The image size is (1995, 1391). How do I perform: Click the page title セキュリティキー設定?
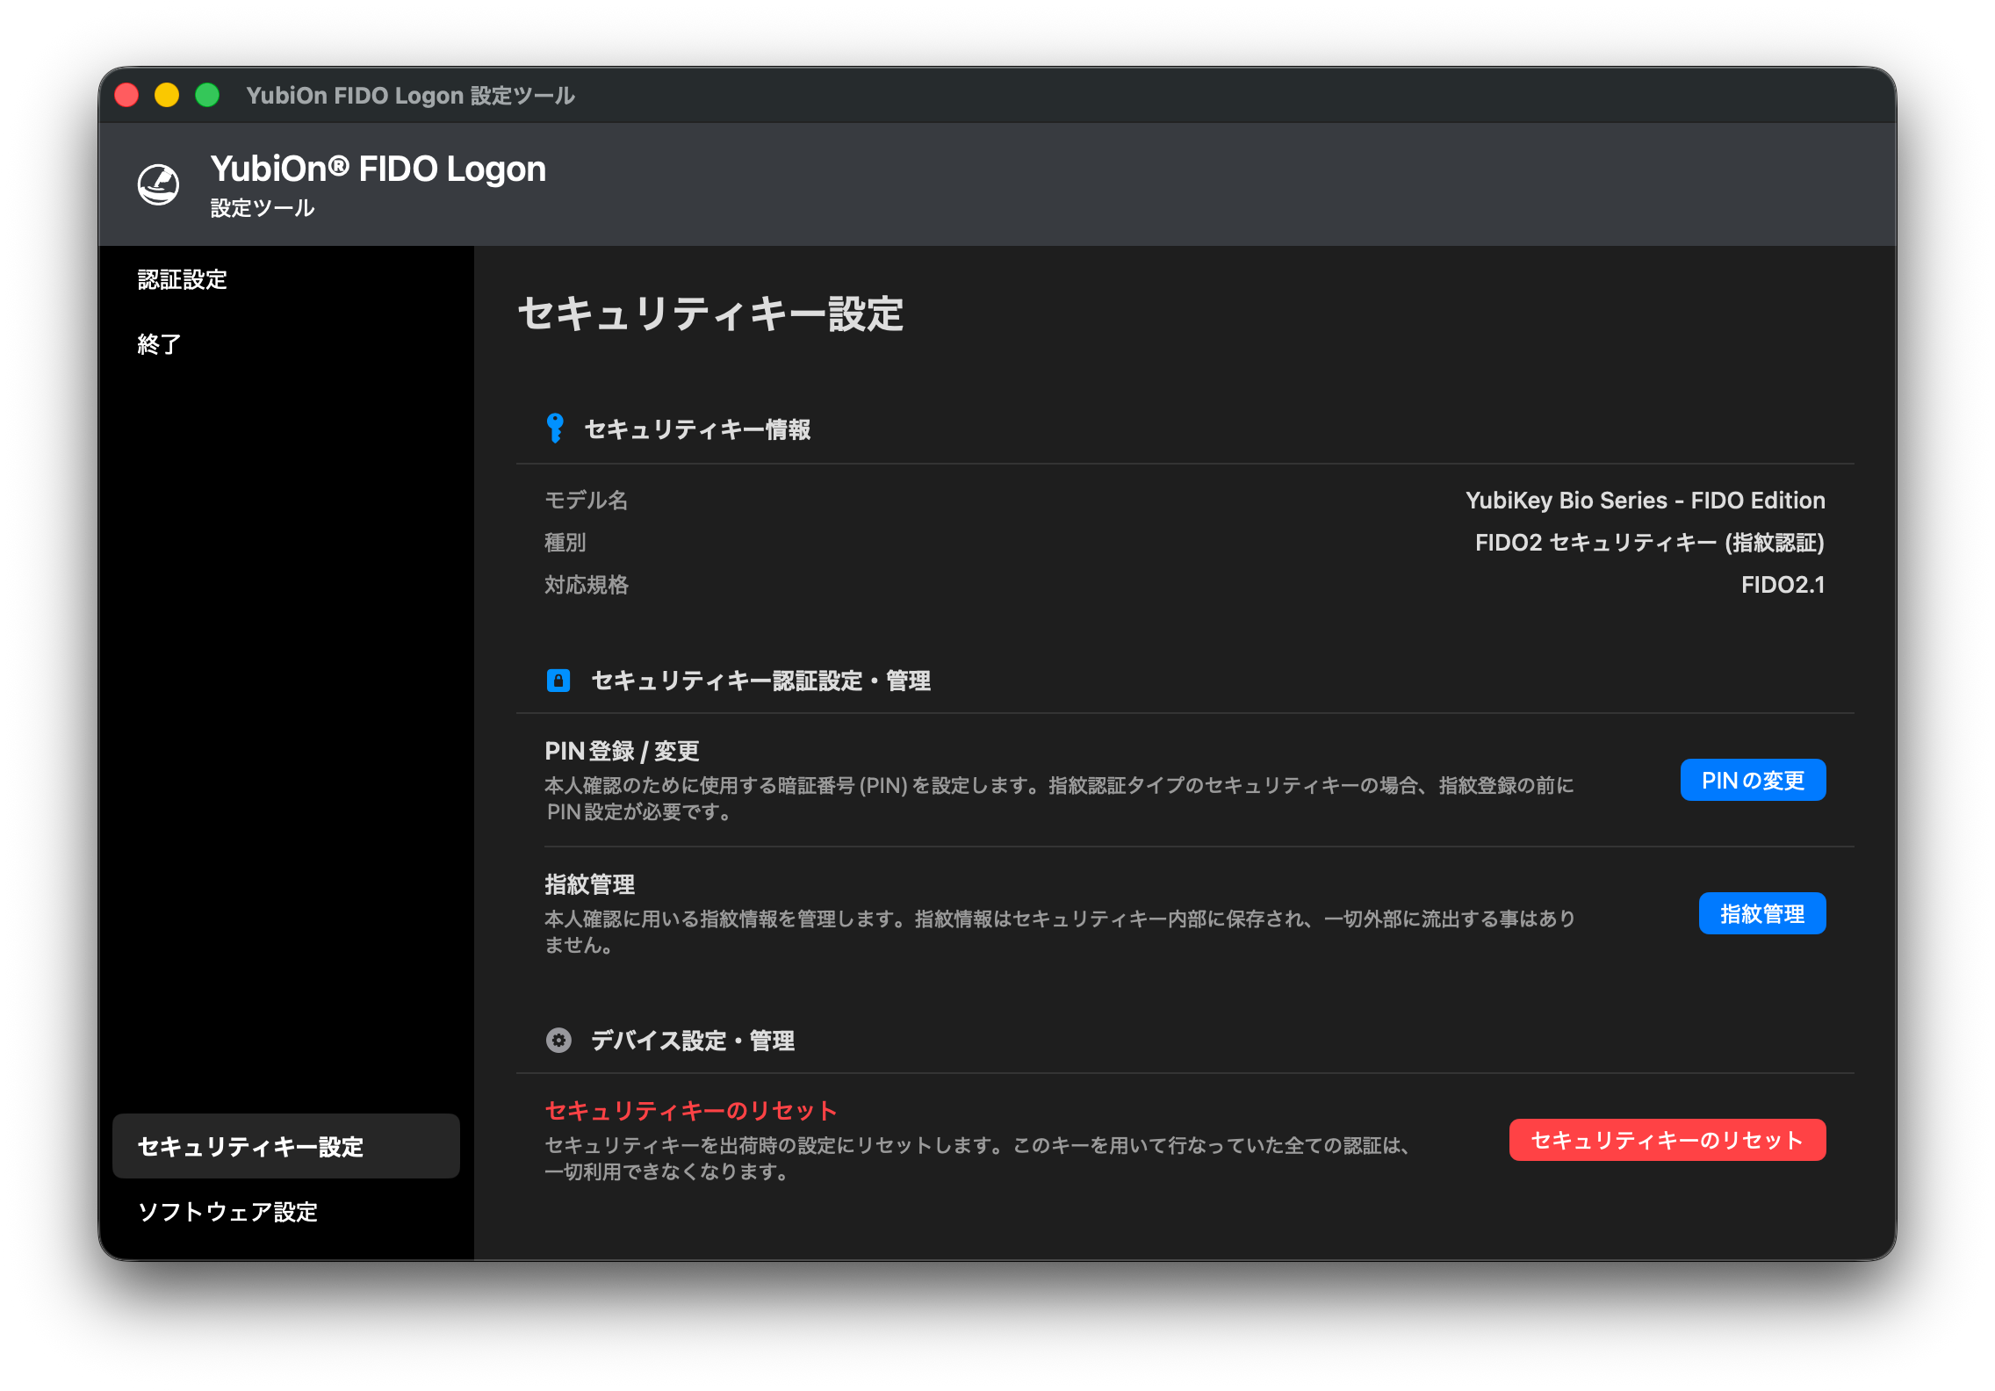(x=711, y=314)
